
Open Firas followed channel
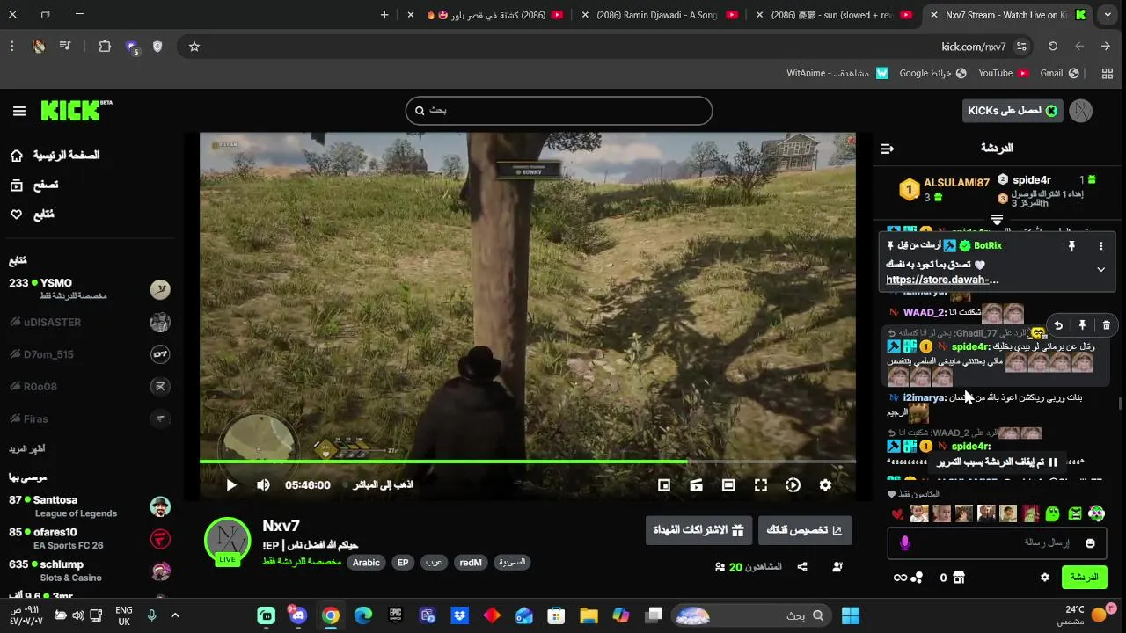[x=88, y=419]
